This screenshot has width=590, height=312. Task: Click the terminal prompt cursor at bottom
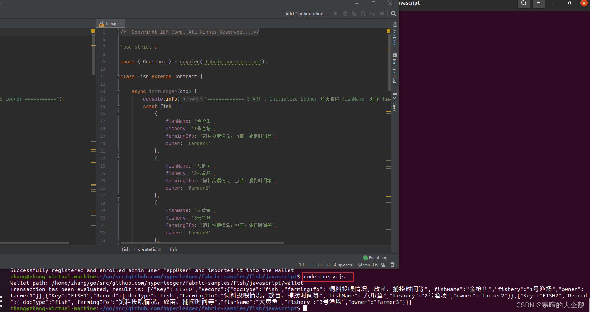coord(305,308)
